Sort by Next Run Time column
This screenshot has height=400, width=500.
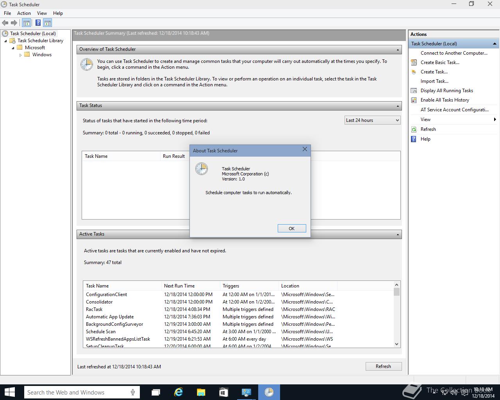[191, 286]
